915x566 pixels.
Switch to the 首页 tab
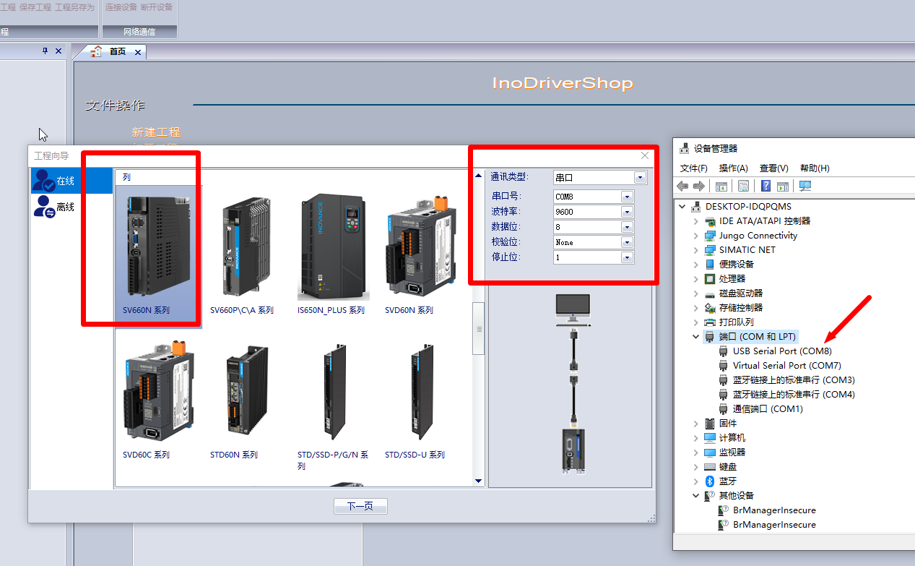(117, 51)
